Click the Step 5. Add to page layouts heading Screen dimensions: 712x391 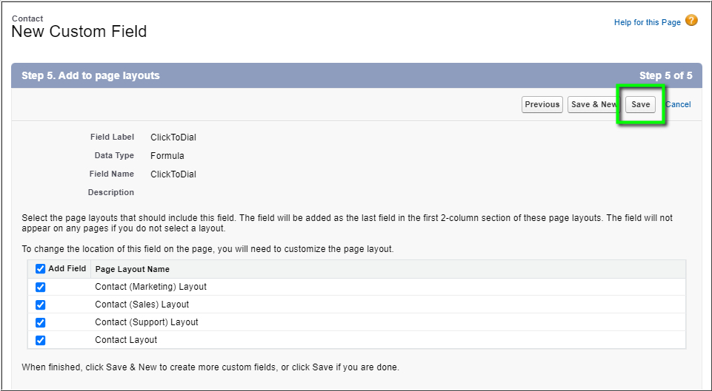[90, 75]
